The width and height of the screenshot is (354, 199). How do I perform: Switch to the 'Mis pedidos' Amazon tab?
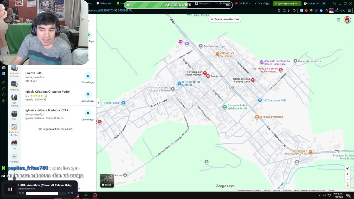[203, 3]
